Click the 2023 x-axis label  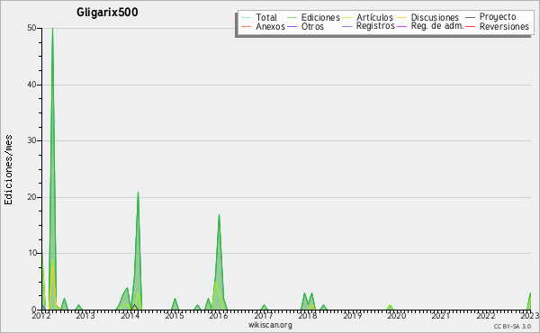530,316
